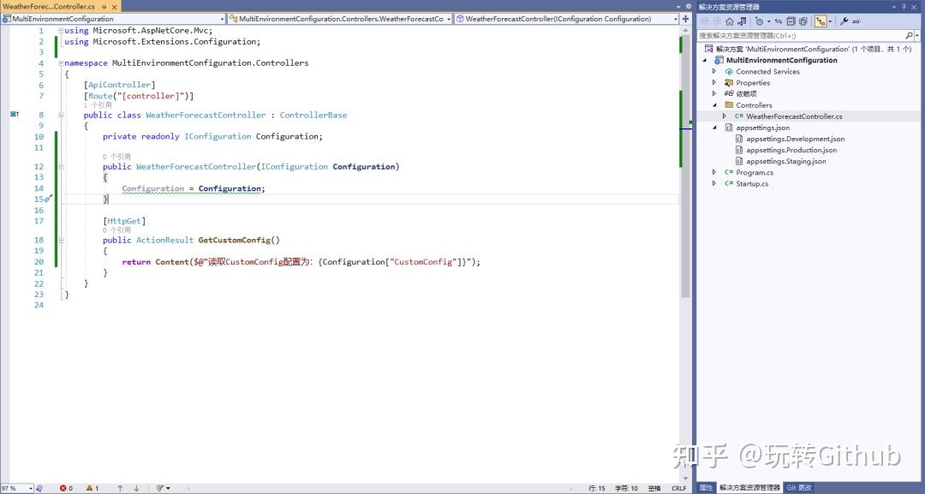The image size is (925, 494).
Task: Switch to the 属性 tab at bottom
Action: [706, 487]
